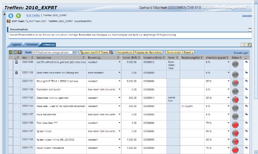258x154 pixels.
Task: Click the first table toolbar icon left of Sicht
Action: [11, 52]
